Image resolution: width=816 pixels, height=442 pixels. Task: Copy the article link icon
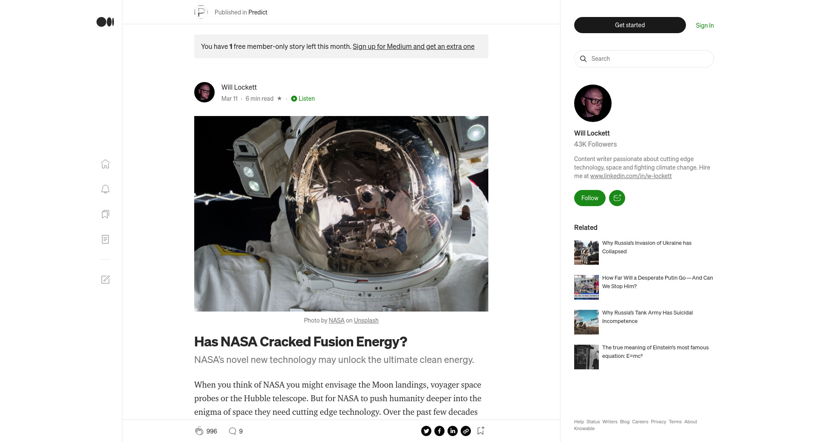(x=466, y=431)
